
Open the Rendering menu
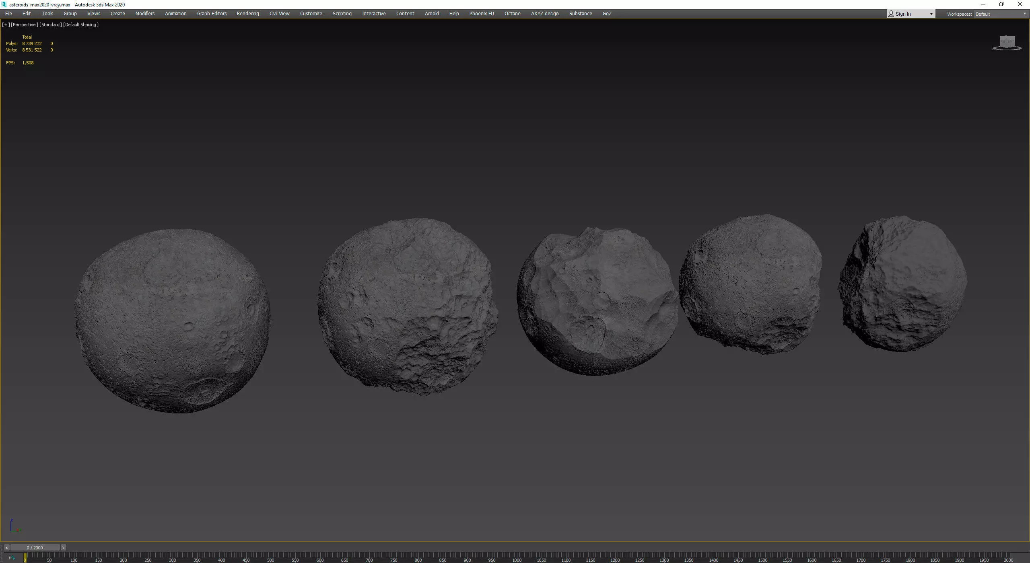click(x=248, y=14)
